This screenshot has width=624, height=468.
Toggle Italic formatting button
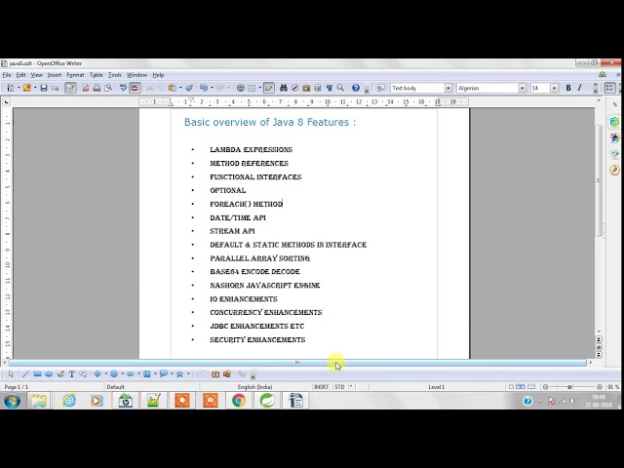(x=579, y=88)
